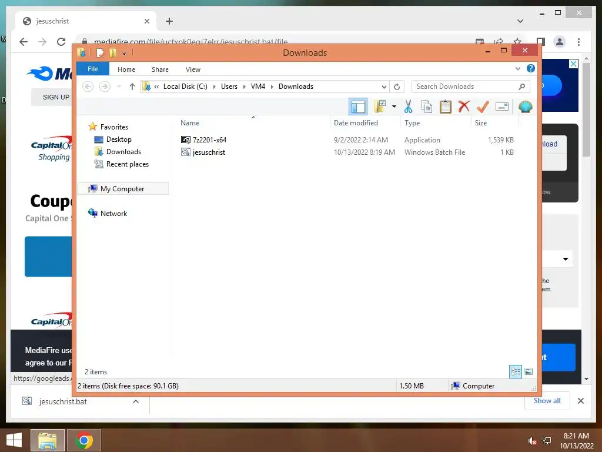Go back in Explorer history
This screenshot has width=602, height=452.
pos(88,87)
